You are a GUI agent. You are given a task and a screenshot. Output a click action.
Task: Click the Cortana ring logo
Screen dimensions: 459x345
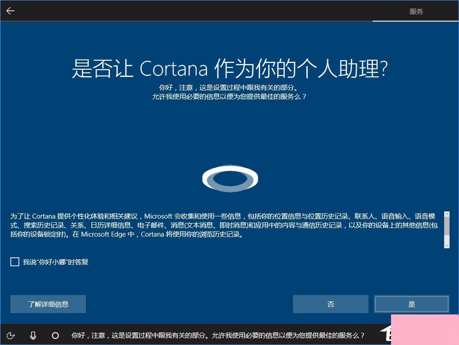point(230,178)
